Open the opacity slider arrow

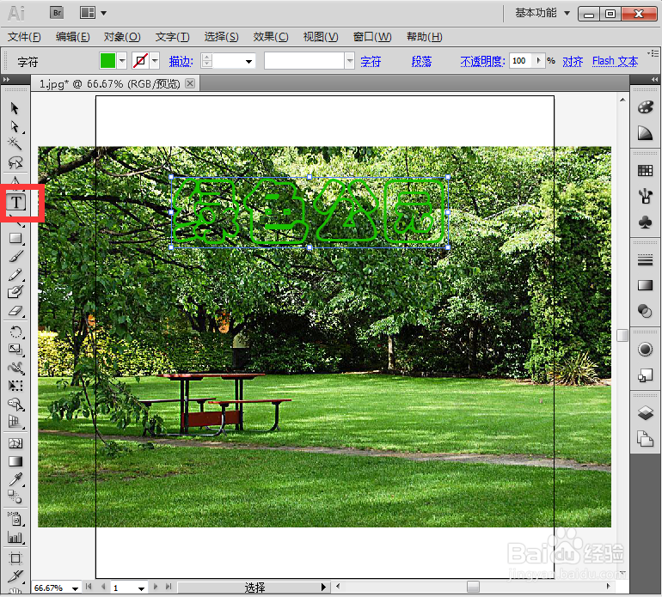tap(539, 61)
